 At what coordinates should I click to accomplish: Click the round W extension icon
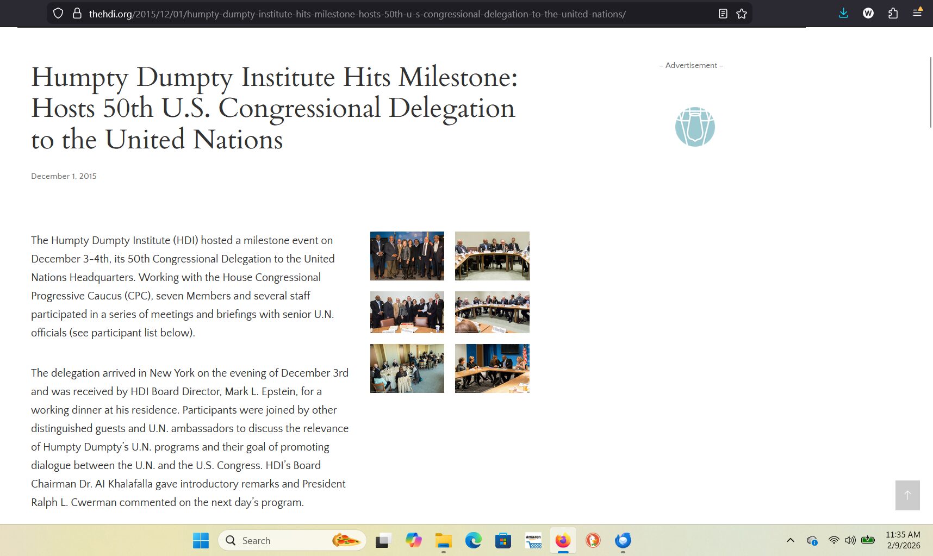868,13
